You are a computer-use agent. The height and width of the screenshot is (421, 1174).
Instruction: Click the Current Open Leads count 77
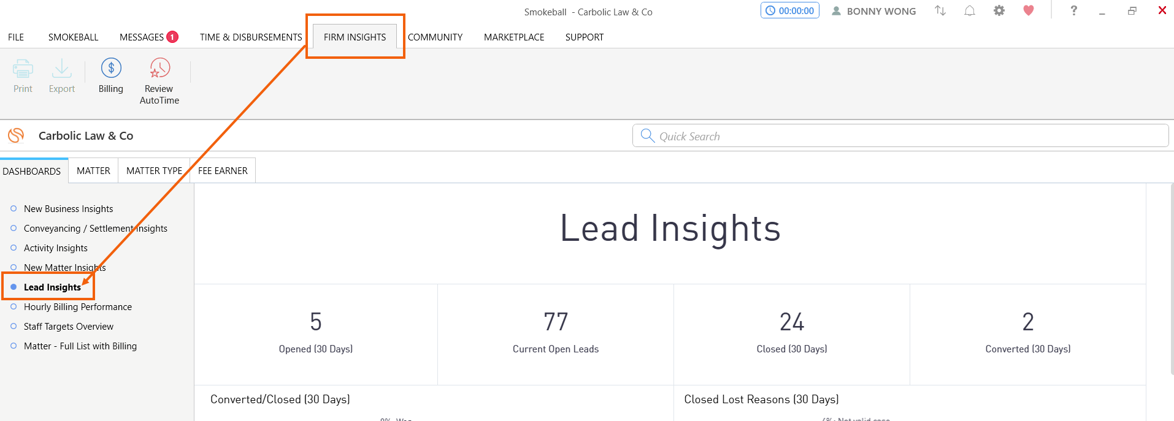[x=556, y=322]
